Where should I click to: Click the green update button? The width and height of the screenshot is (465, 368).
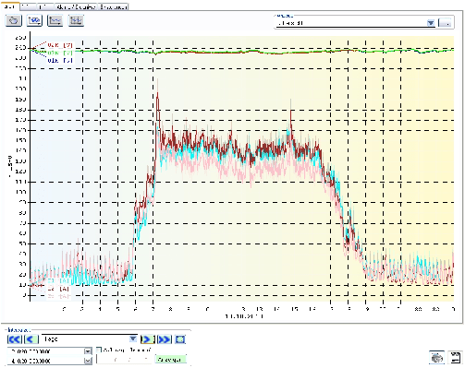click(x=170, y=359)
